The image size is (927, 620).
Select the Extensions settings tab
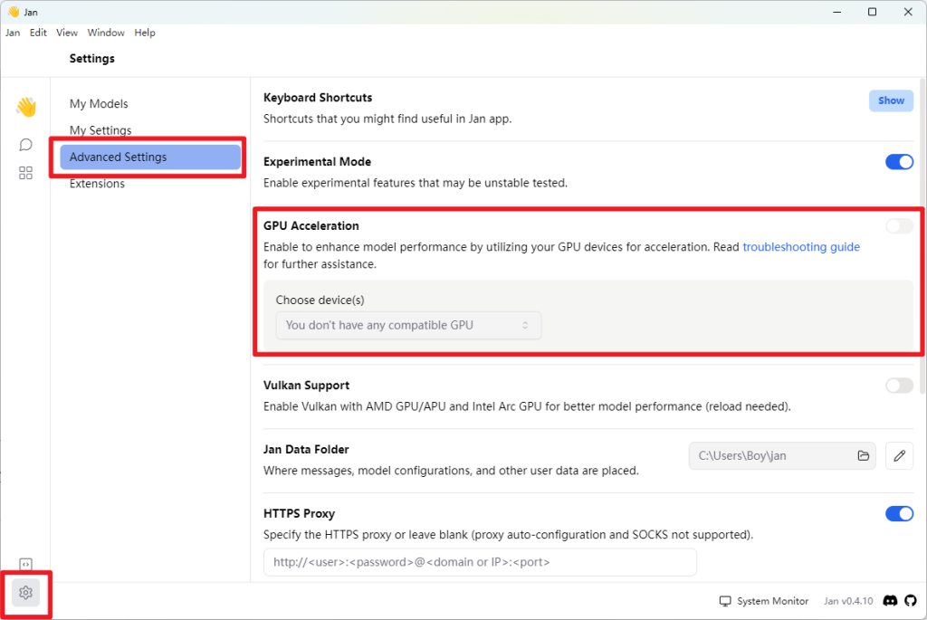point(97,184)
